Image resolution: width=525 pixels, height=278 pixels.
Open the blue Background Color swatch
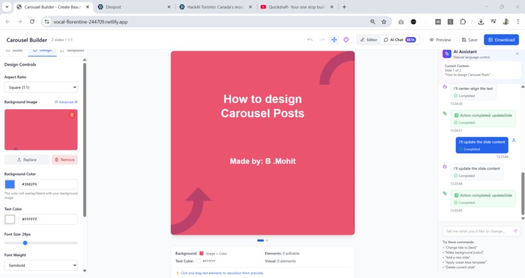click(x=10, y=184)
